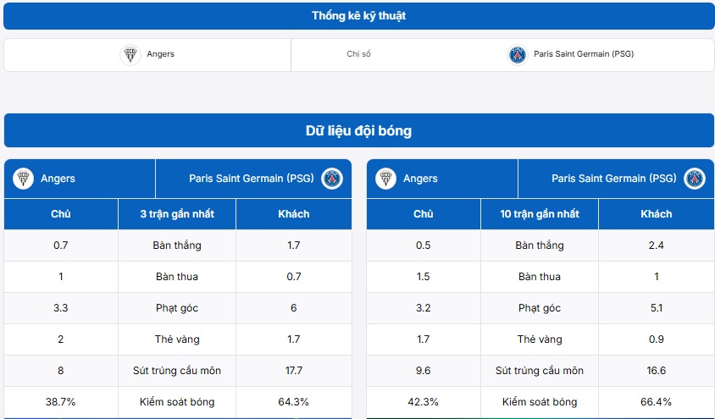Click the Phạt góc row in the 10-match table
The width and height of the screenshot is (715, 419).
click(540, 308)
